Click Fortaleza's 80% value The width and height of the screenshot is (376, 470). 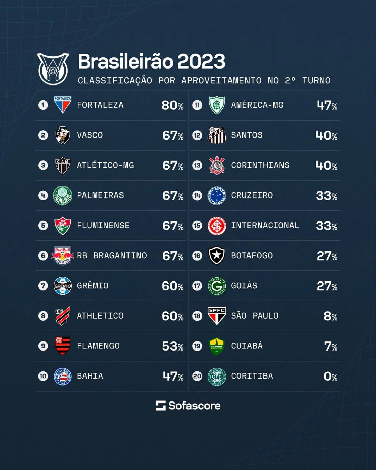(172, 105)
